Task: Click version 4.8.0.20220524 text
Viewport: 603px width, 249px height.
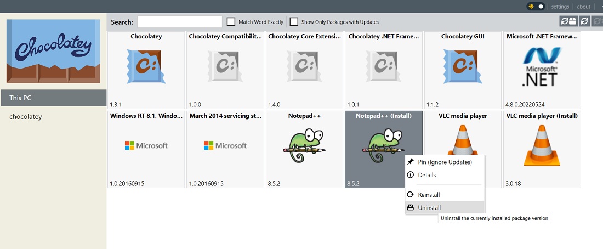Action: tap(525, 104)
